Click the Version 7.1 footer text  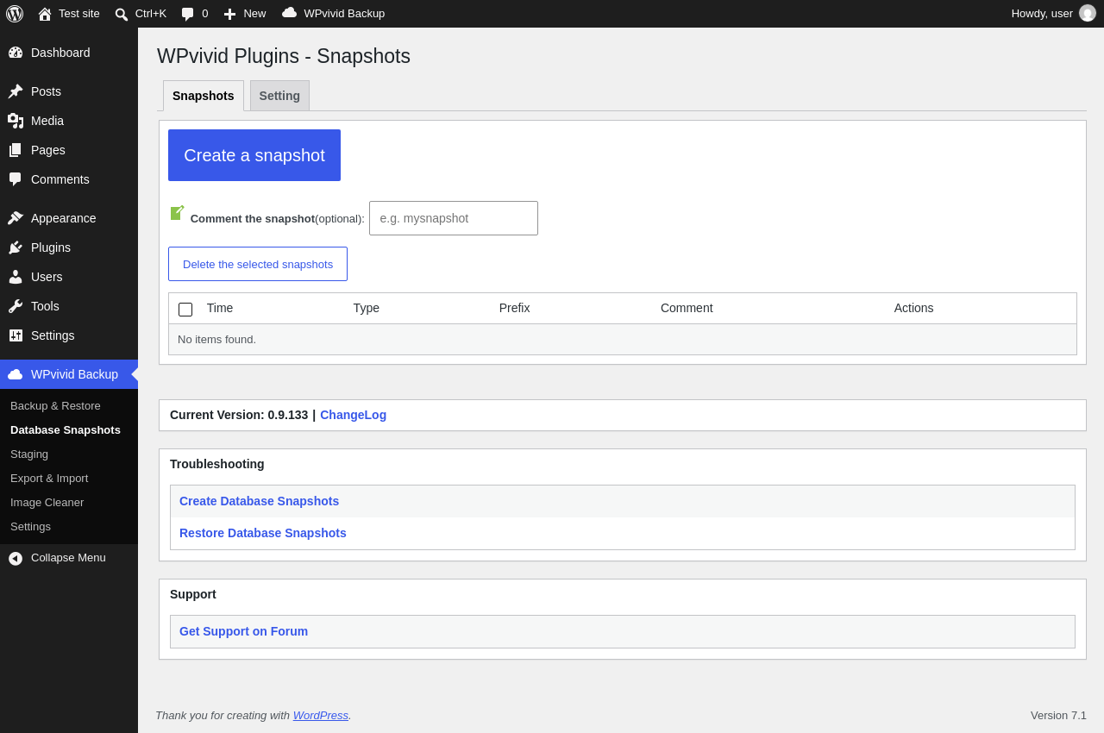coord(1058,715)
